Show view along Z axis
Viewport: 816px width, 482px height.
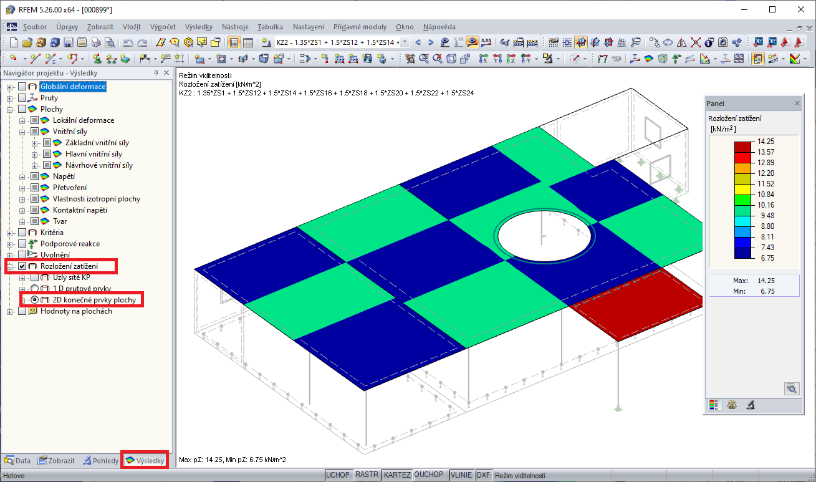[511, 59]
